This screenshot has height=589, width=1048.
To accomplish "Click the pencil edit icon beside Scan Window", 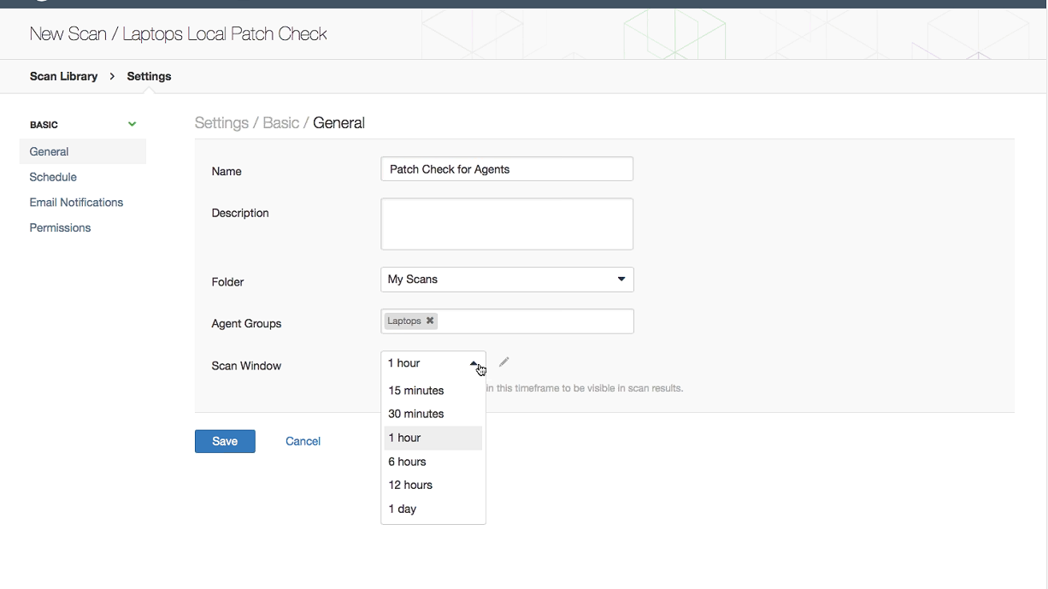I will pos(504,362).
